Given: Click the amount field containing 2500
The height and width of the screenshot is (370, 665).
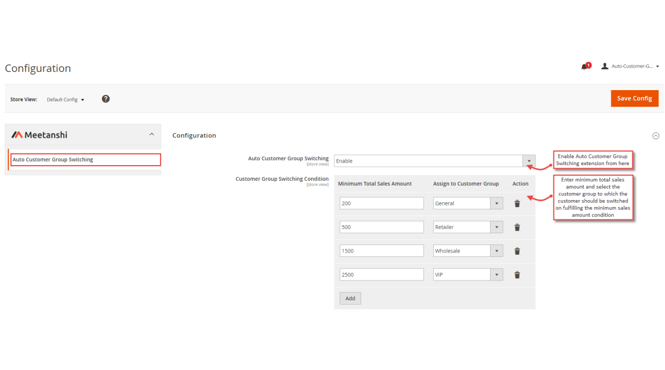Looking at the screenshot, I should [x=382, y=275].
